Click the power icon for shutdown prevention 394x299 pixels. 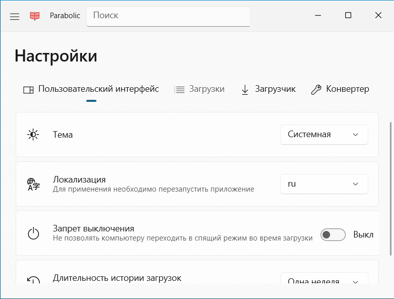pyautogui.click(x=33, y=234)
